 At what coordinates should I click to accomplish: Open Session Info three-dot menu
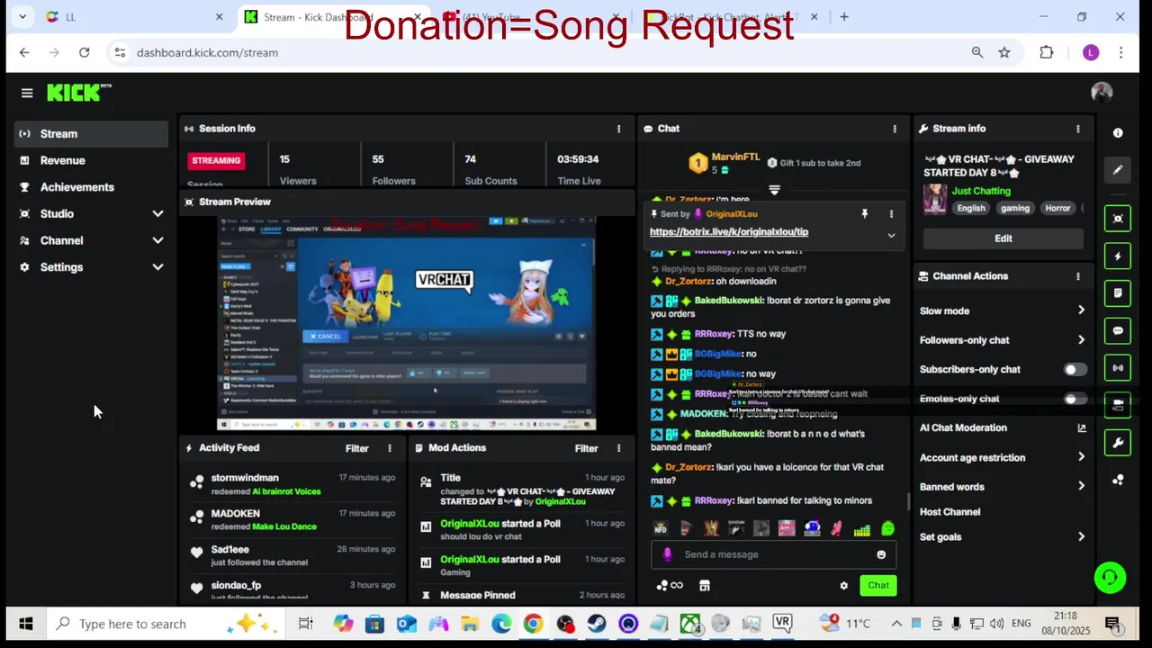click(618, 129)
